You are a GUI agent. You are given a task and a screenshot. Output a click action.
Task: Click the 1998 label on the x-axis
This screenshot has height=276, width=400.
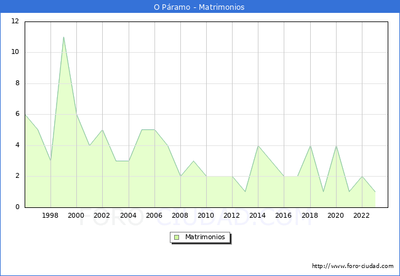coord(50,215)
